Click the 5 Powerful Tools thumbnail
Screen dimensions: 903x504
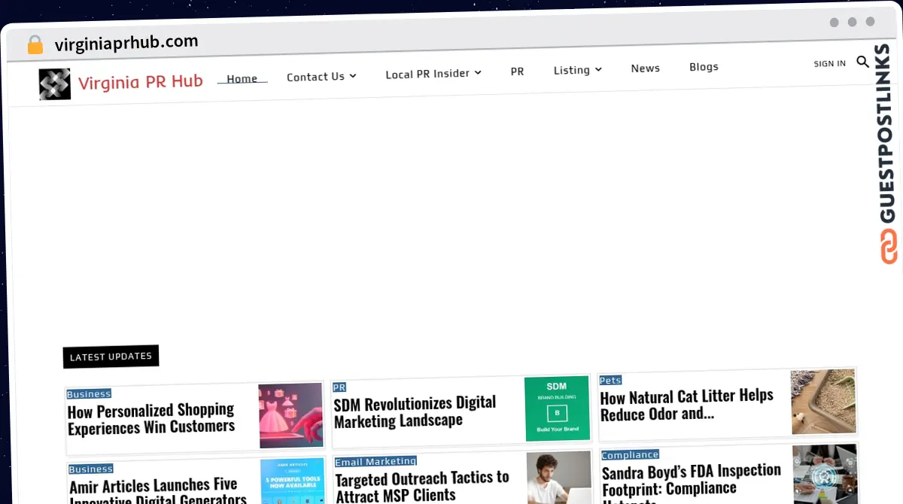[293, 481]
